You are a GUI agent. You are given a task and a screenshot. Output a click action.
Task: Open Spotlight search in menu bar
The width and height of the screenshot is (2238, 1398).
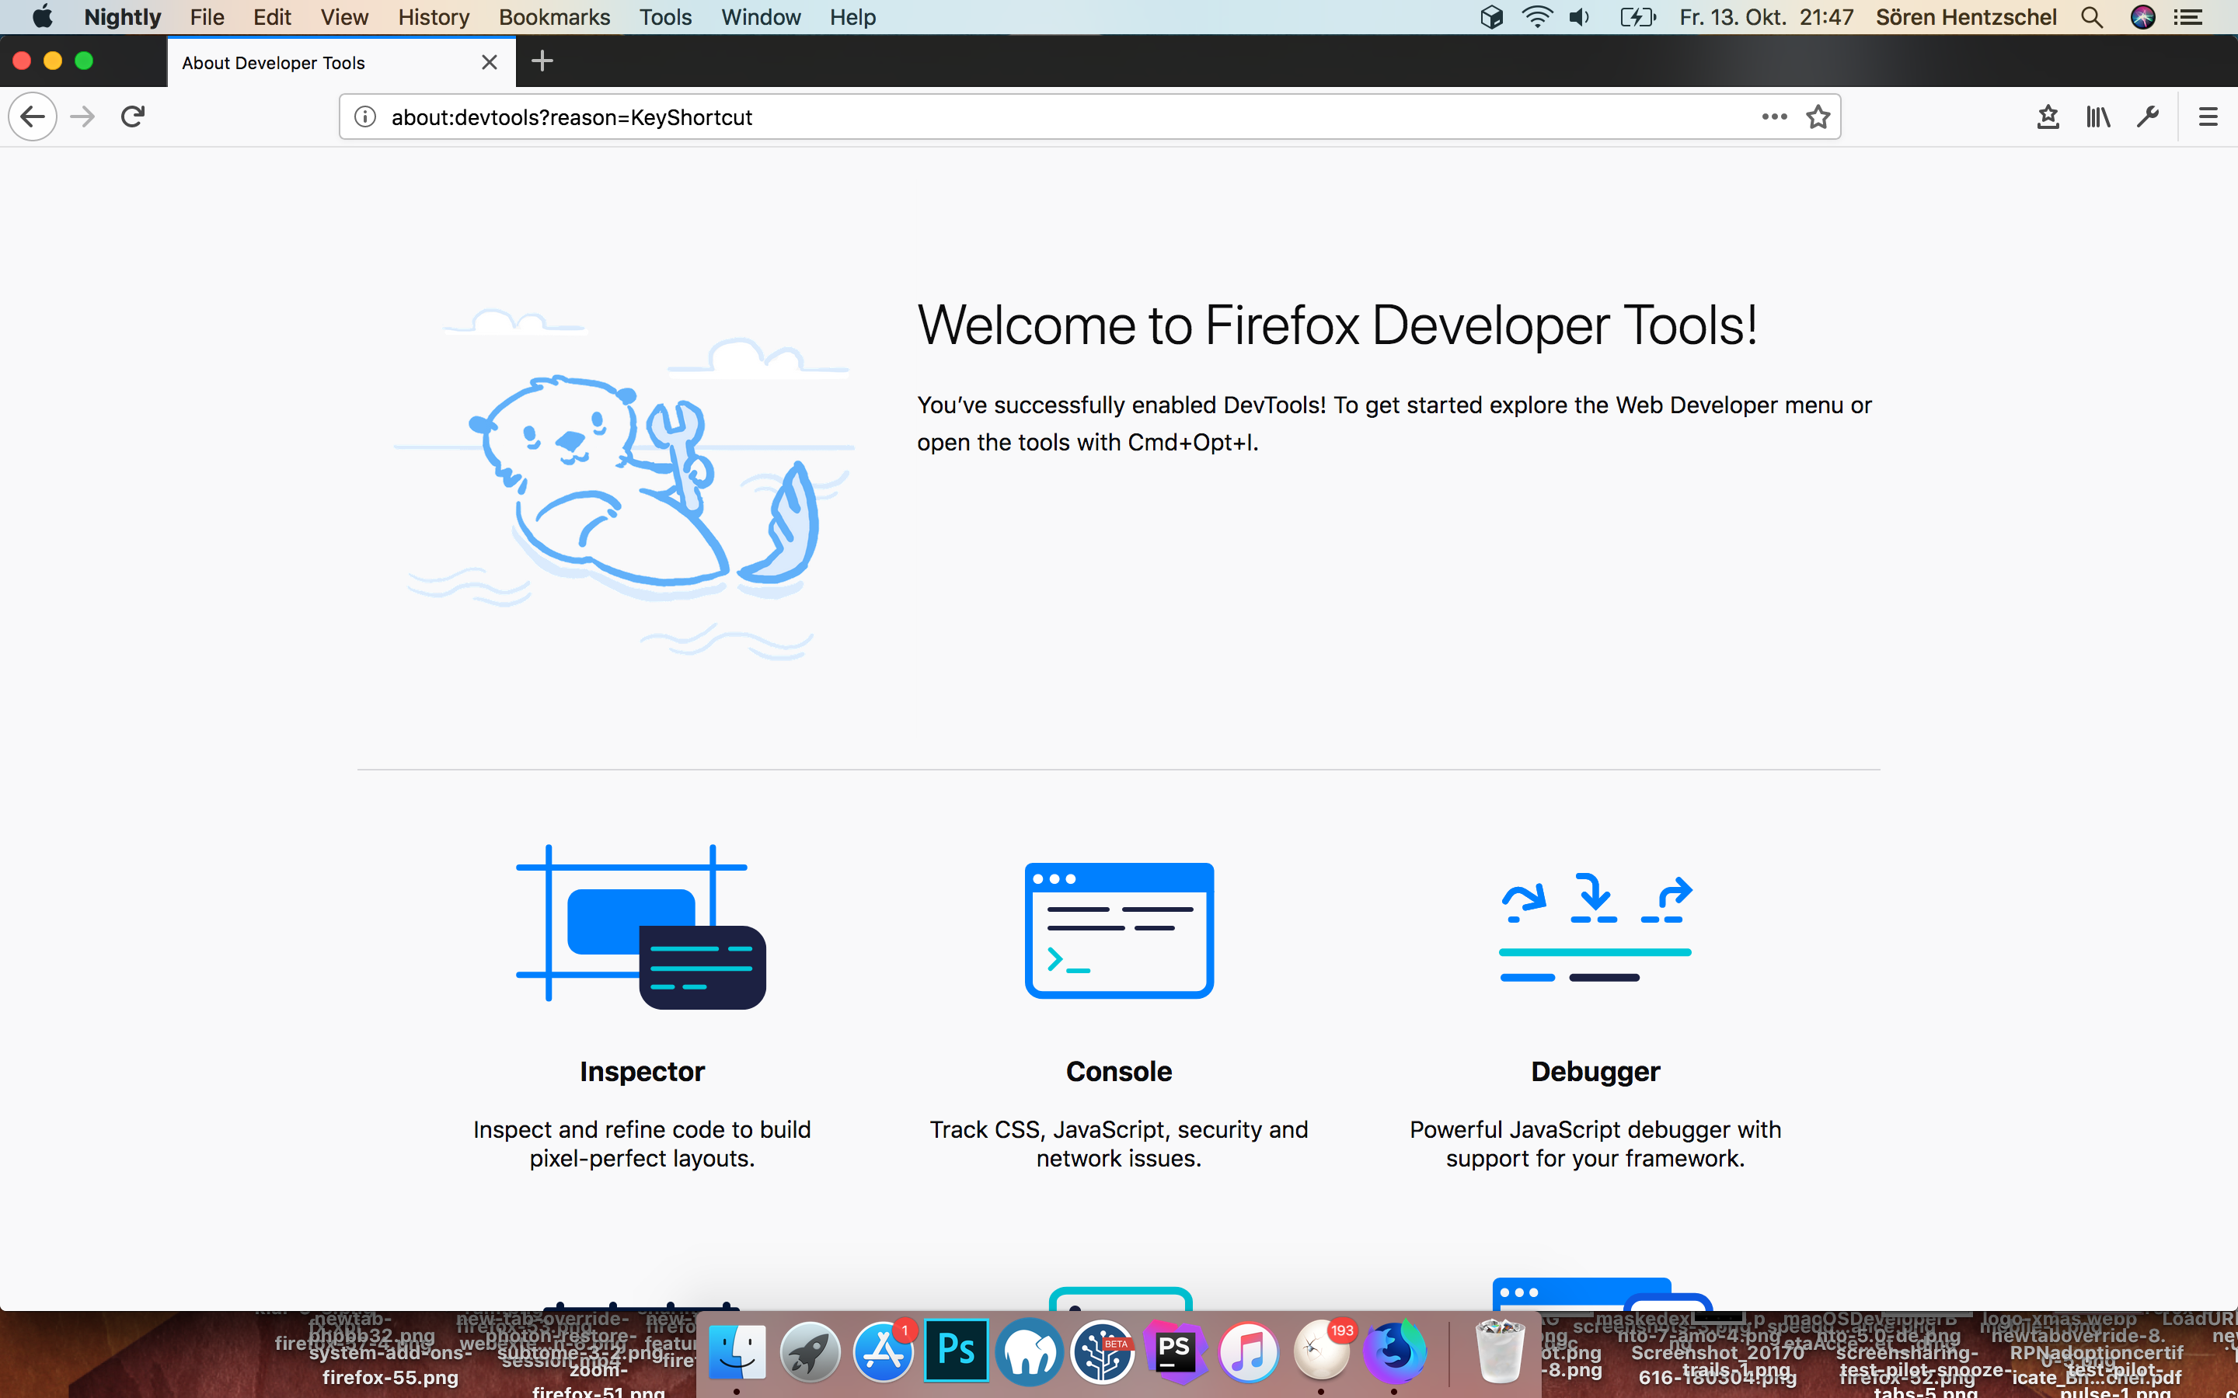(2092, 16)
